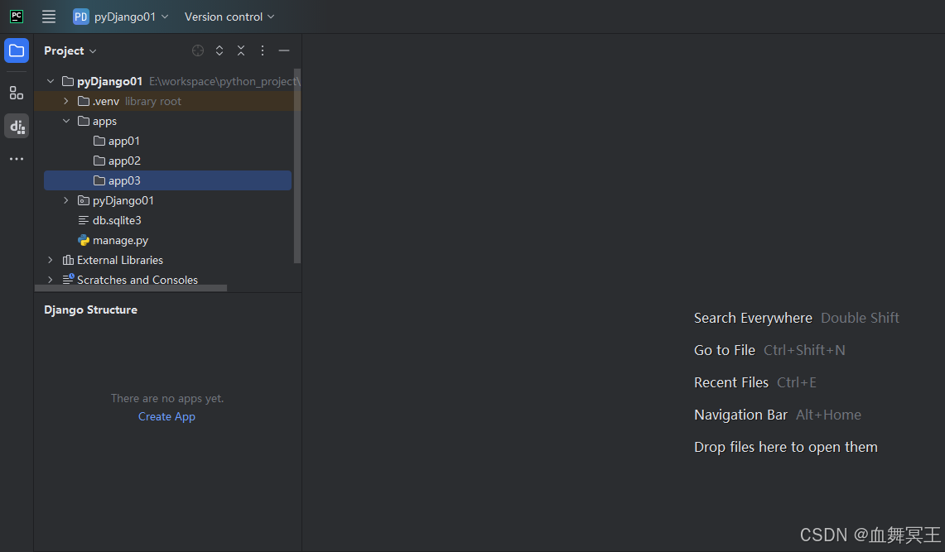
Task: Expand External Libraries node
Action: (51, 260)
